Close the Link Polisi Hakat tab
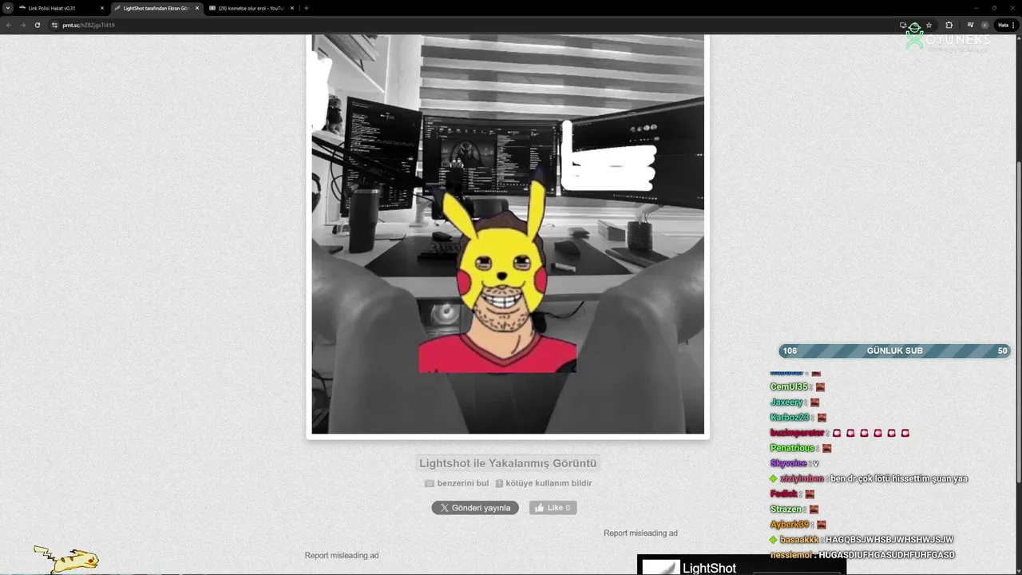1022x575 pixels. [102, 8]
